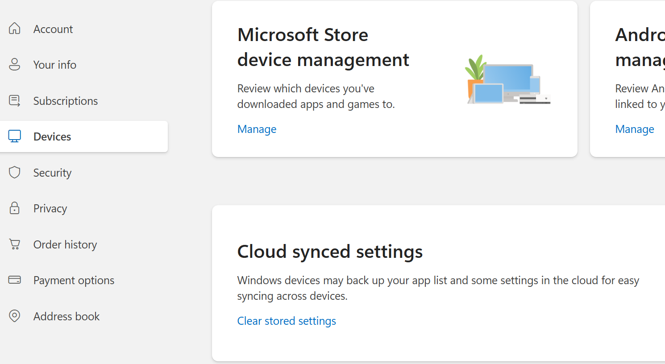Select Payment options text label
The width and height of the screenshot is (665, 364).
point(74,281)
